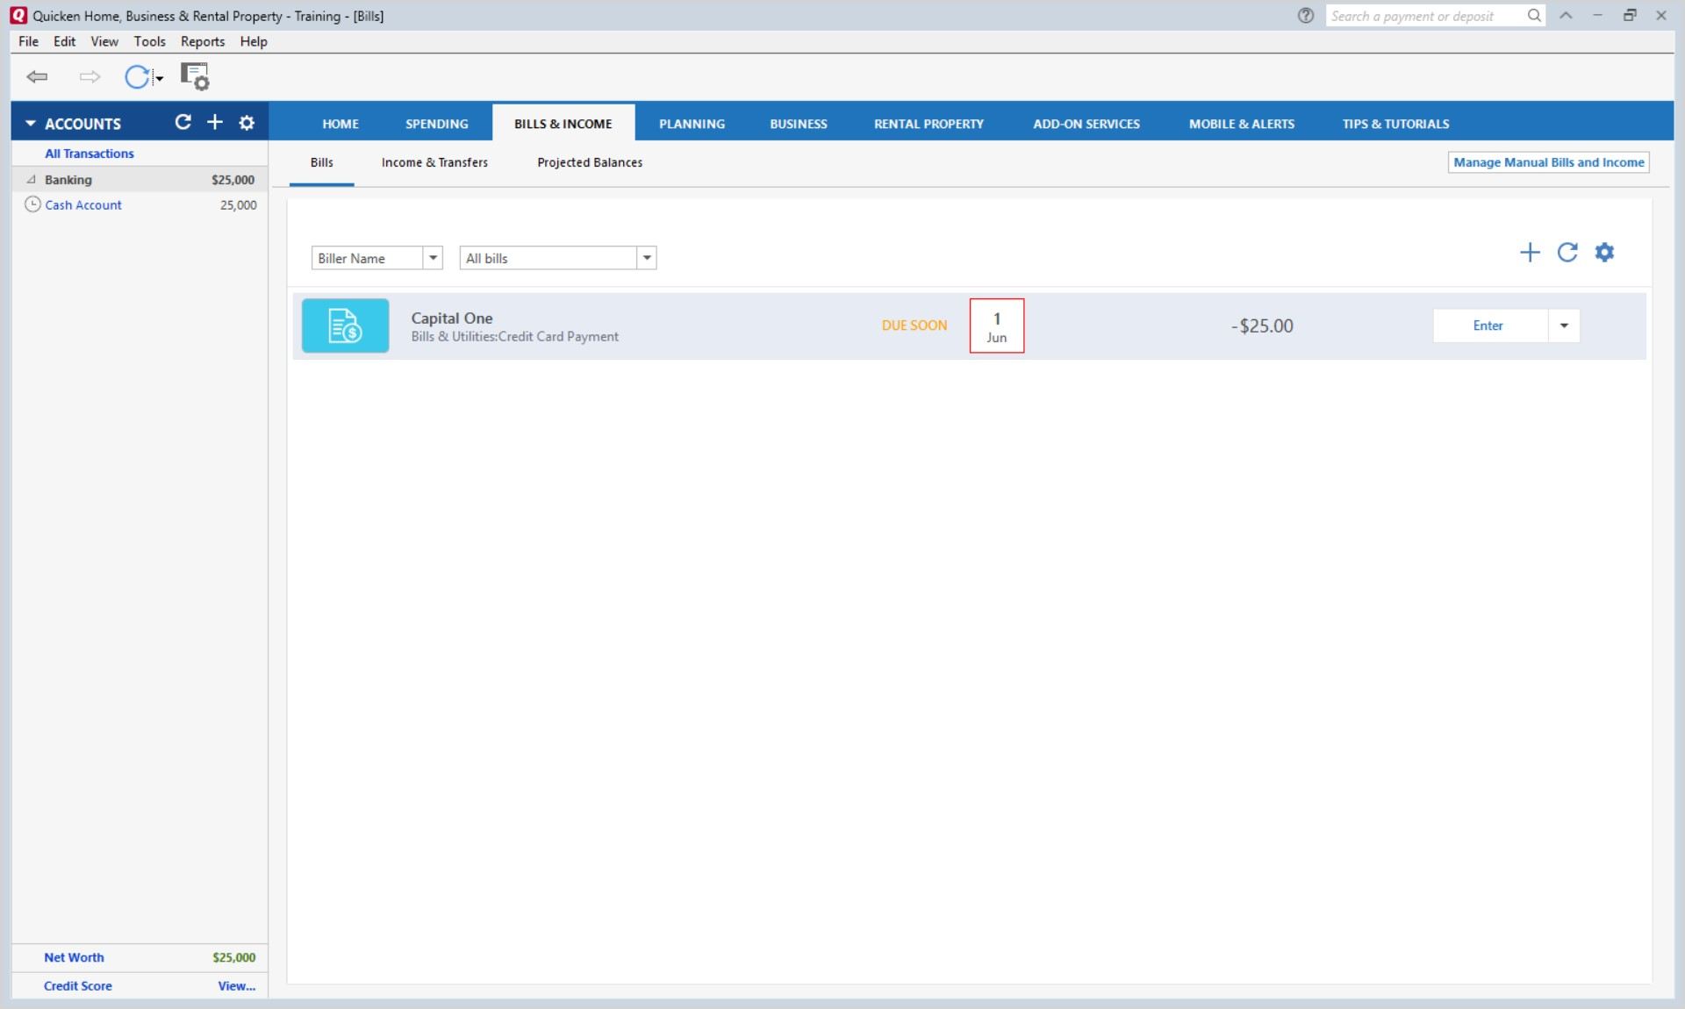Collapse the Banking account group

[x=32, y=180]
